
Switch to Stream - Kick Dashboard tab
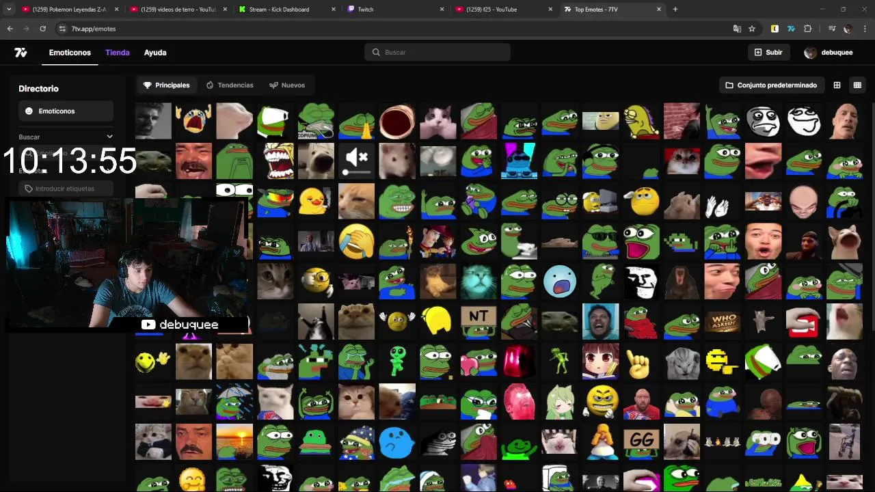287,10
